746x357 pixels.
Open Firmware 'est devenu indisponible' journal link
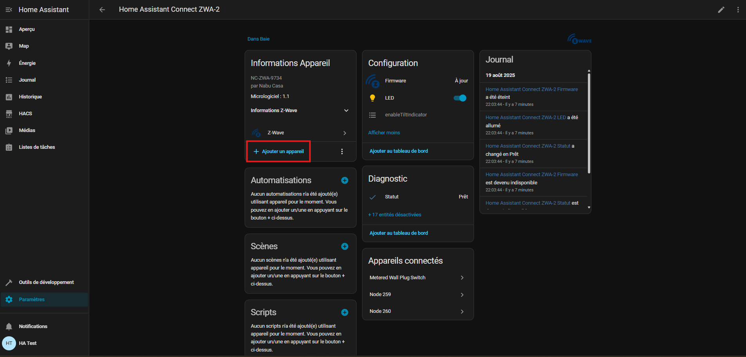532,175
